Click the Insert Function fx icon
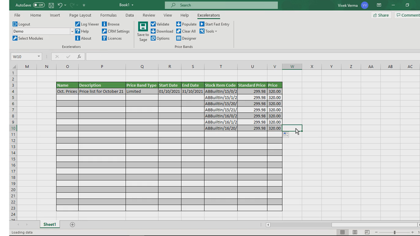The width and height of the screenshot is (420, 236). 79,57
